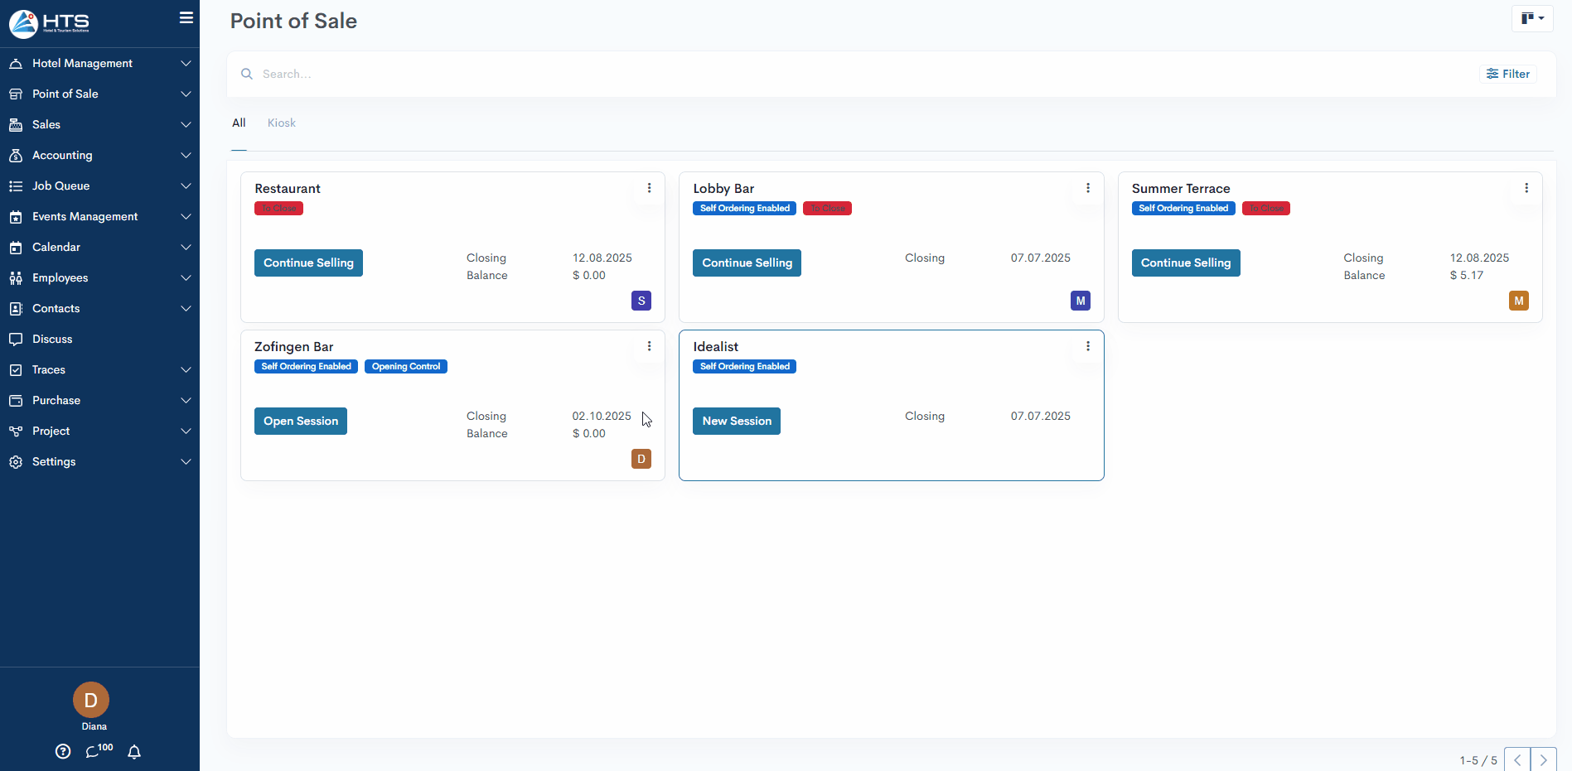Image resolution: width=1572 pixels, height=771 pixels.
Task: Expand the Accounting sidebar section
Action: (x=99, y=155)
